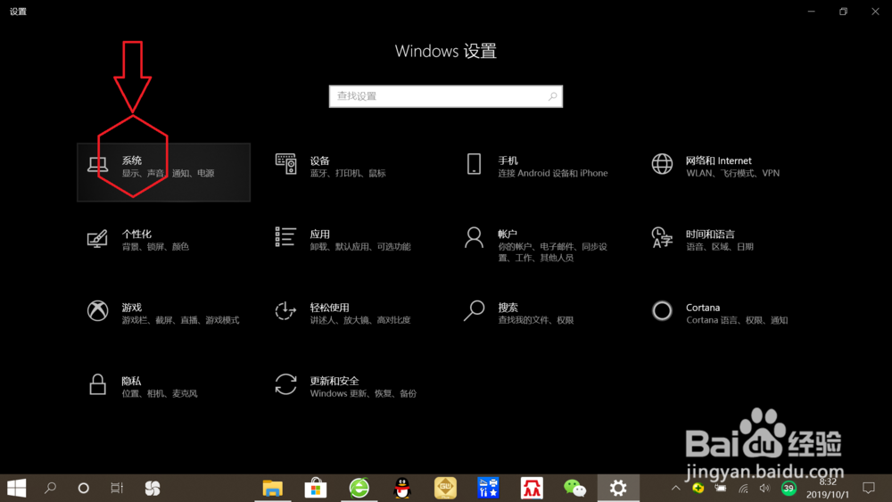This screenshot has width=892, height=502.
Task: Click the 设备 label text
Action: click(x=319, y=160)
